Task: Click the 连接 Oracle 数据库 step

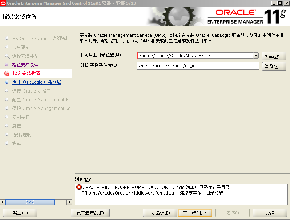Action: click(31, 91)
